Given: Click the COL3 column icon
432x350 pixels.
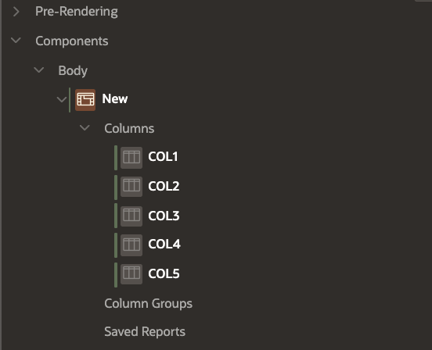Looking at the screenshot, I should 131,216.
